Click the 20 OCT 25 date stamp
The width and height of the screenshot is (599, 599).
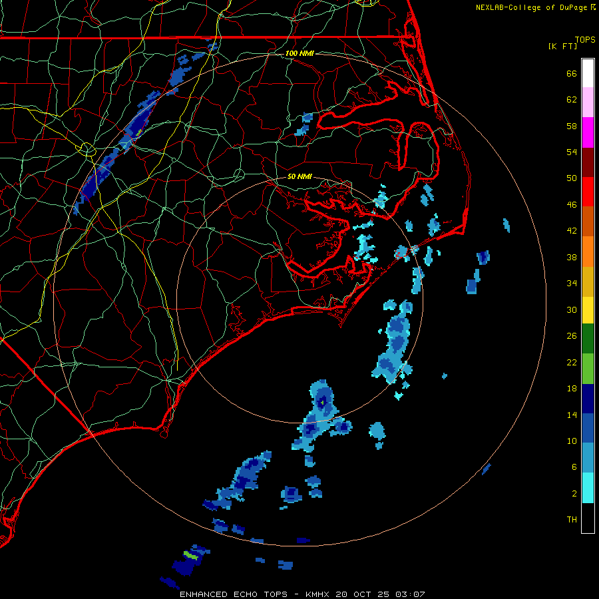click(x=363, y=594)
